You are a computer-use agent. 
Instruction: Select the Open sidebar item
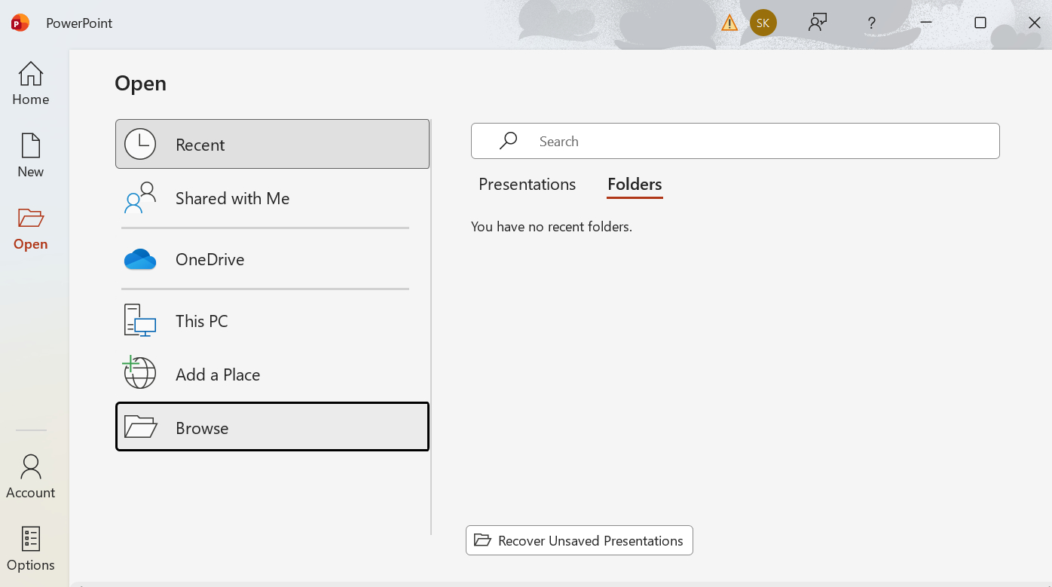[x=31, y=229]
